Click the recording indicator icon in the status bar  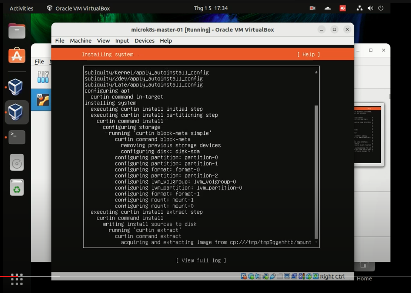(293, 276)
